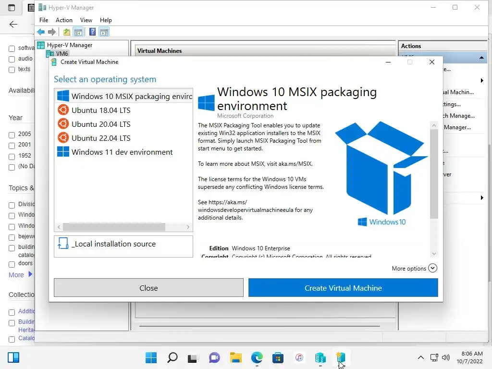Expand More options in Create Virtual Machine
Image resolution: width=492 pixels, height=369 pixels.
[414, 268]
